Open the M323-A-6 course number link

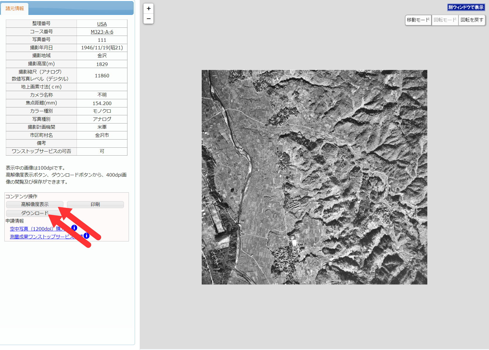[102, 32]
